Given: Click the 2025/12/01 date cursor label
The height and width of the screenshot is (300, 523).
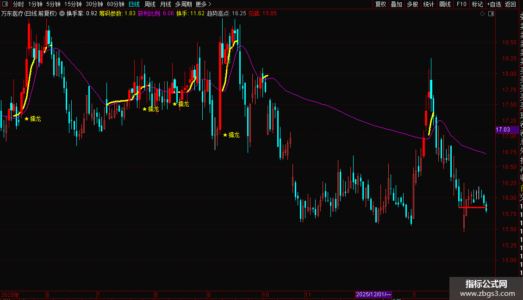Looking at the screenshot, I should 373,294.
